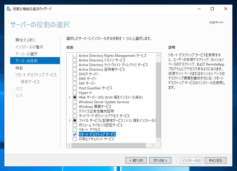This screenshot has width=237, height=171.
Task: Toggle ファイル サービスと記憶域サービス checkbox
Action: (x=75, y=120)
